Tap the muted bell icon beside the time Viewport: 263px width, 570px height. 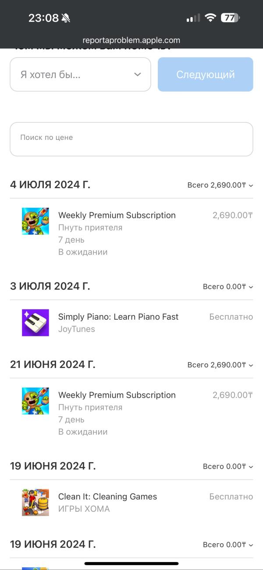(66, 18)
